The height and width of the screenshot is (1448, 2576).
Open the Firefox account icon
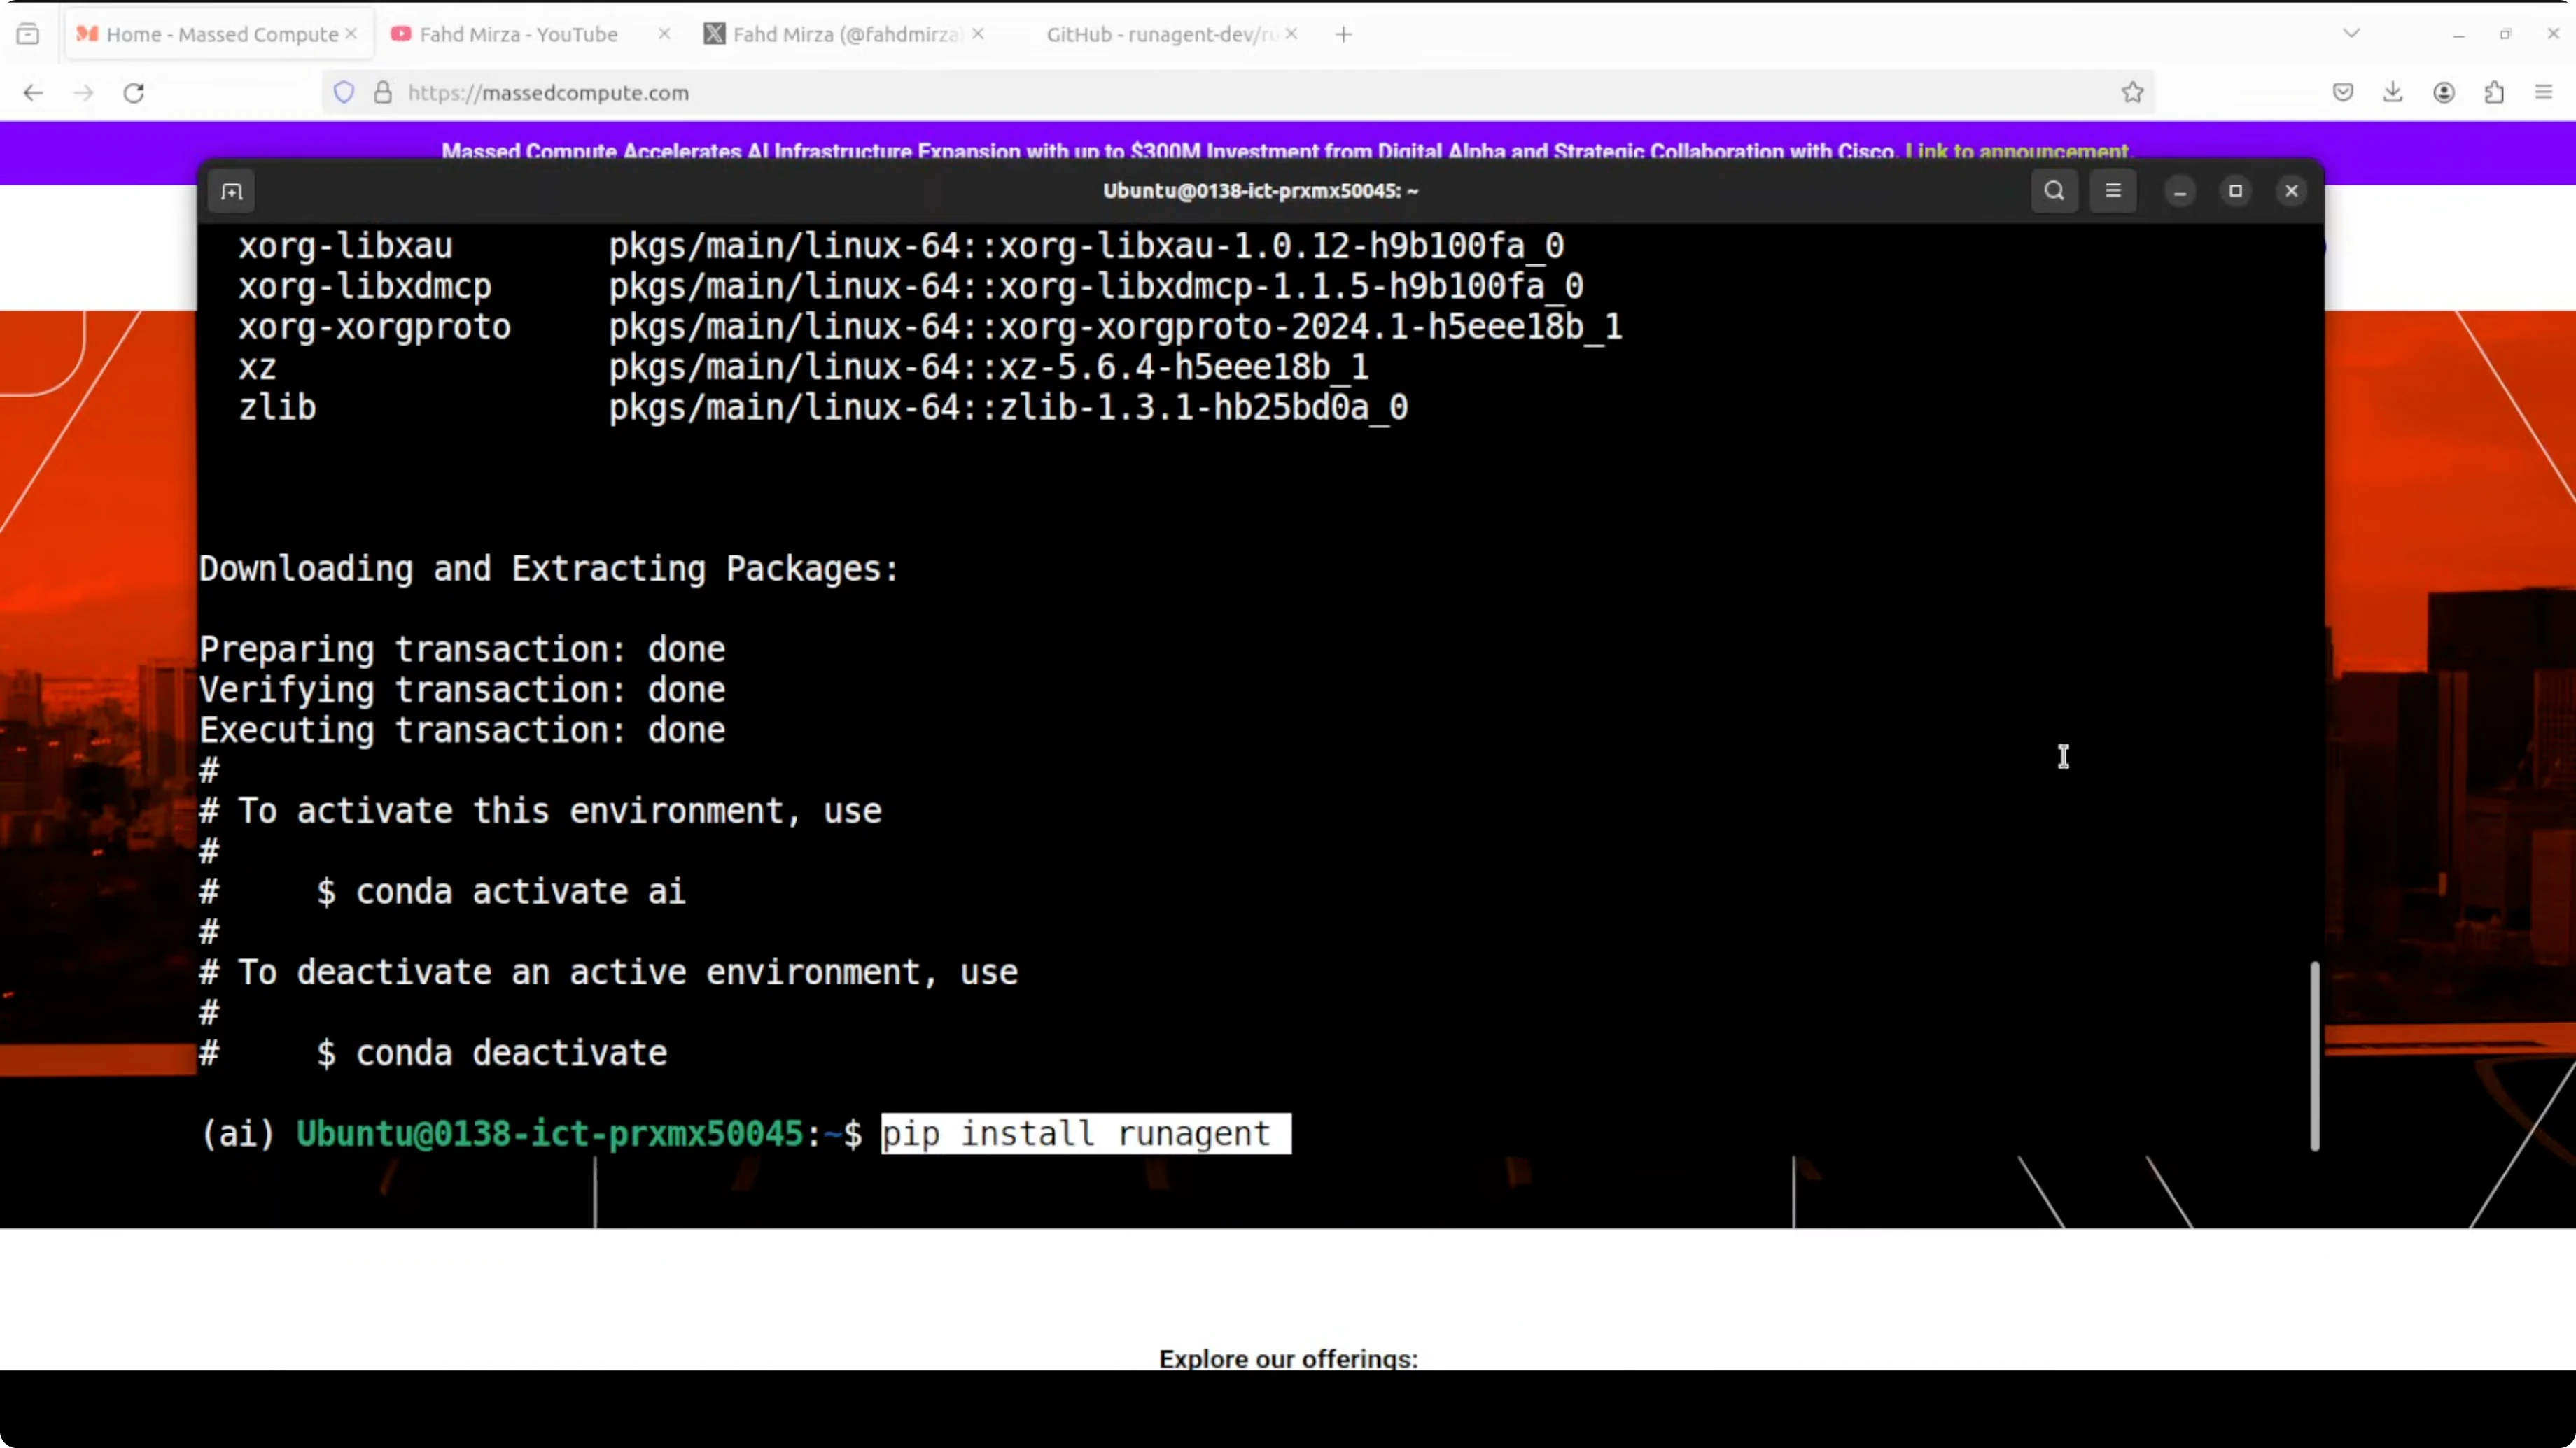2444,93
